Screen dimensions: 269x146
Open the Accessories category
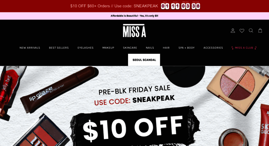(213, 48)
